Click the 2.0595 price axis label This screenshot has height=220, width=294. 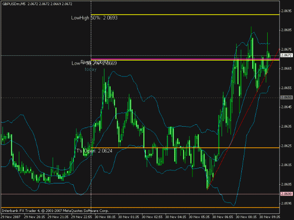click(x=286, y=204)
